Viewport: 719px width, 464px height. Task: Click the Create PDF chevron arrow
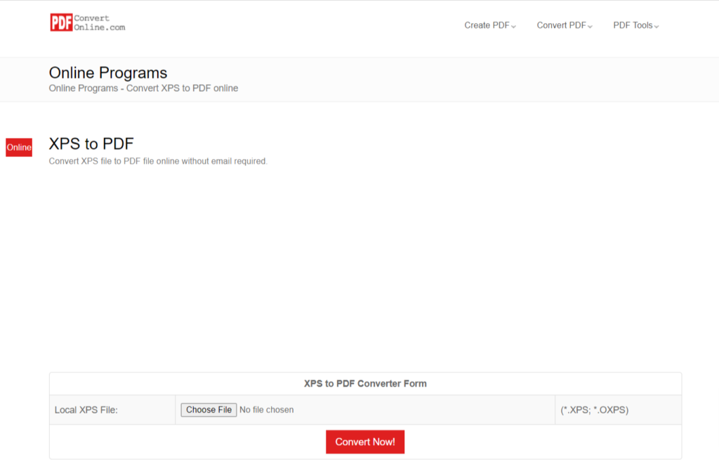click(513, 27)
